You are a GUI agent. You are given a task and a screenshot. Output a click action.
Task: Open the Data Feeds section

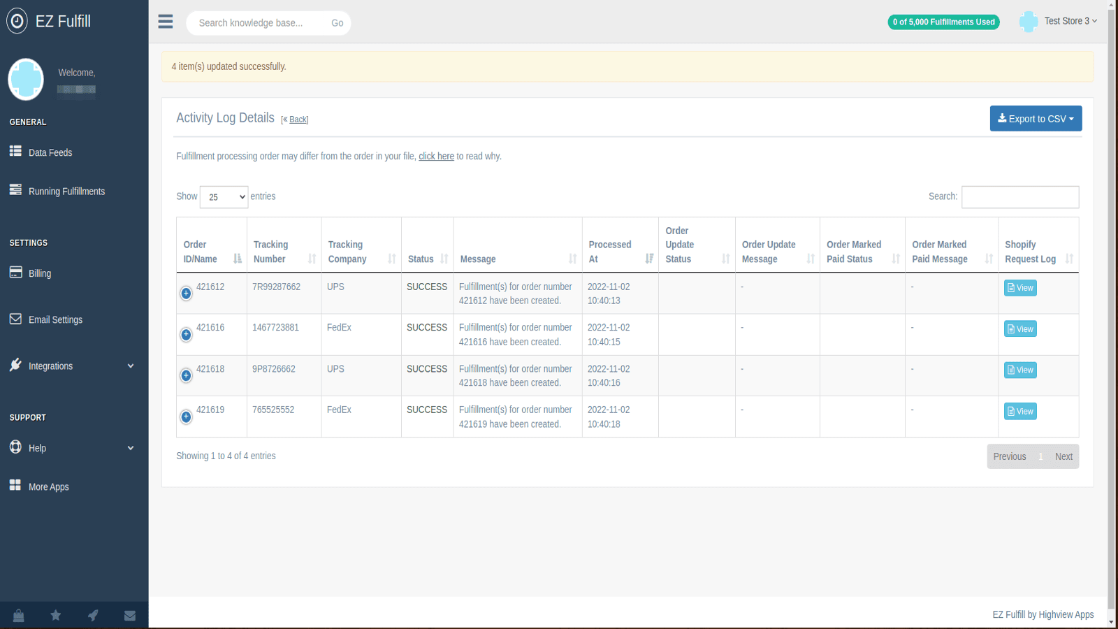pos(50,152)
